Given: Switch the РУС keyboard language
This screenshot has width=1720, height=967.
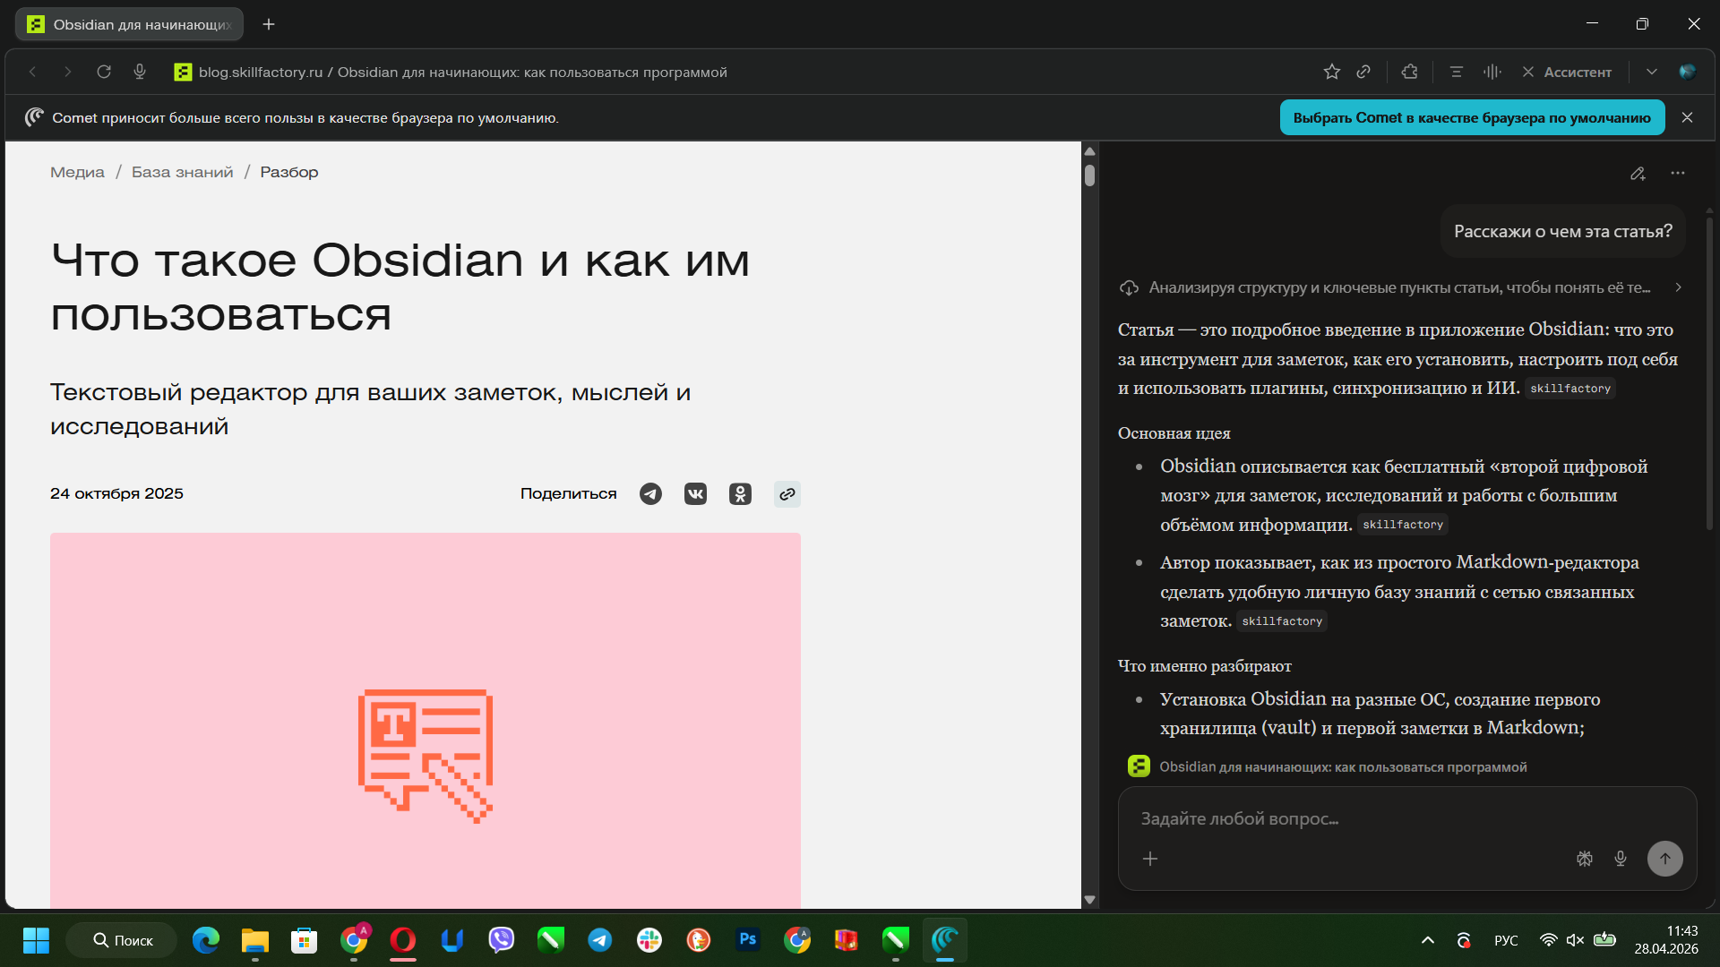Looking at the screenshot, I should 1506,940.
